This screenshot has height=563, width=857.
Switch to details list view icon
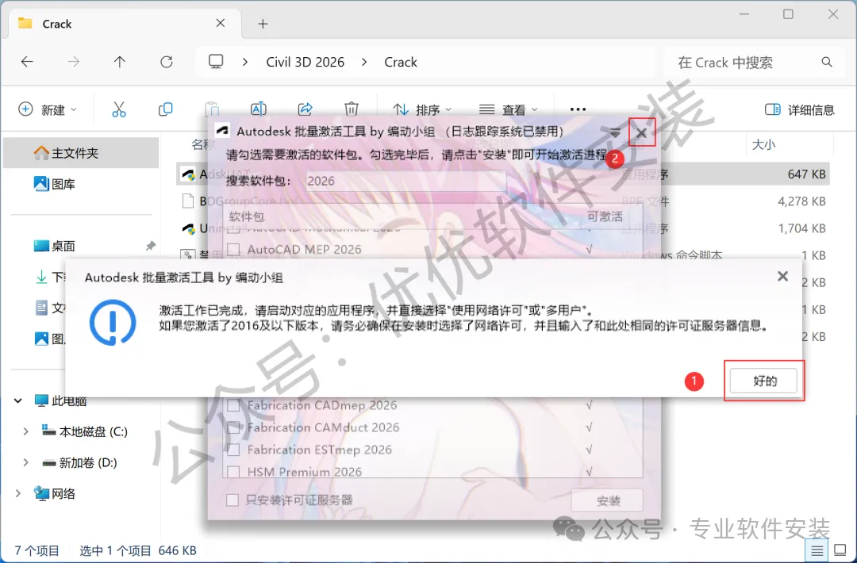pos(817,550)
